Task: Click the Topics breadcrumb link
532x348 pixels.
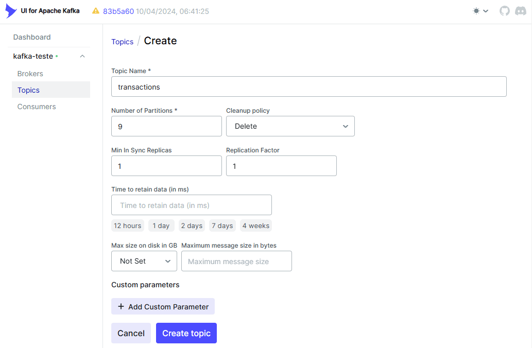Action: click(x=123, y=42)
